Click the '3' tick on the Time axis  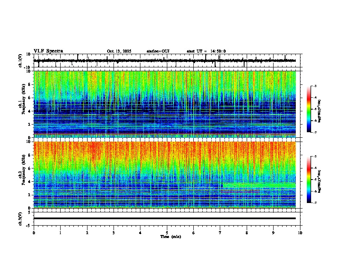[x=114, y=233]
